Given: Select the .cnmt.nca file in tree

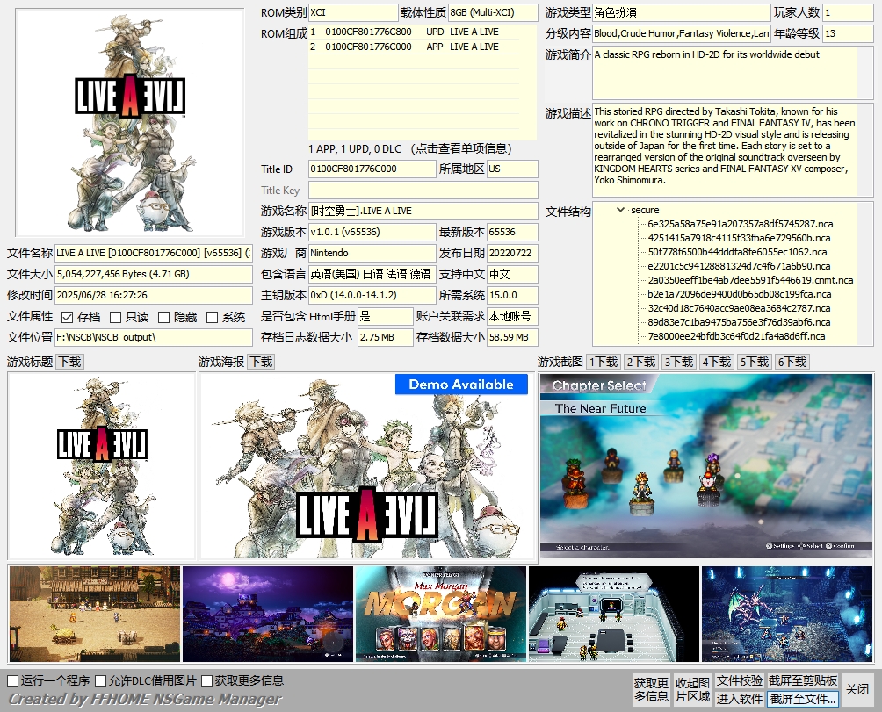Looking at the screenshot, I should [750, 280].
